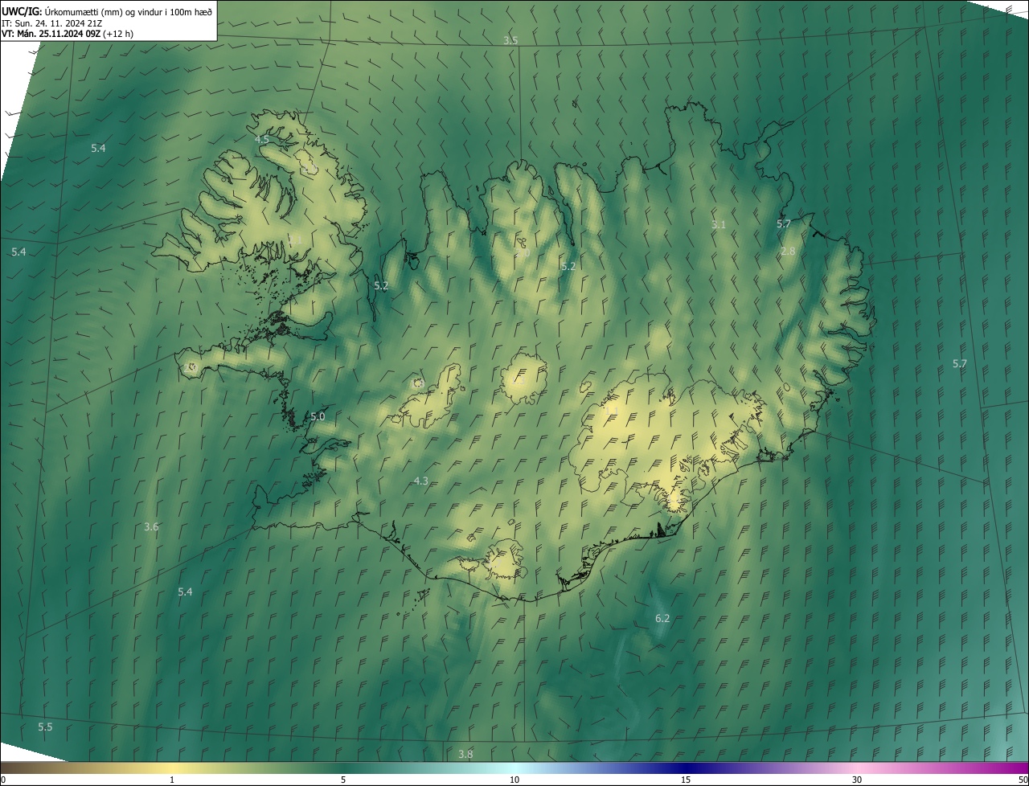Screen dimensions: 1029x786
Task: Click the "50" tick on the color scale
Action: tap(1023, 780)
